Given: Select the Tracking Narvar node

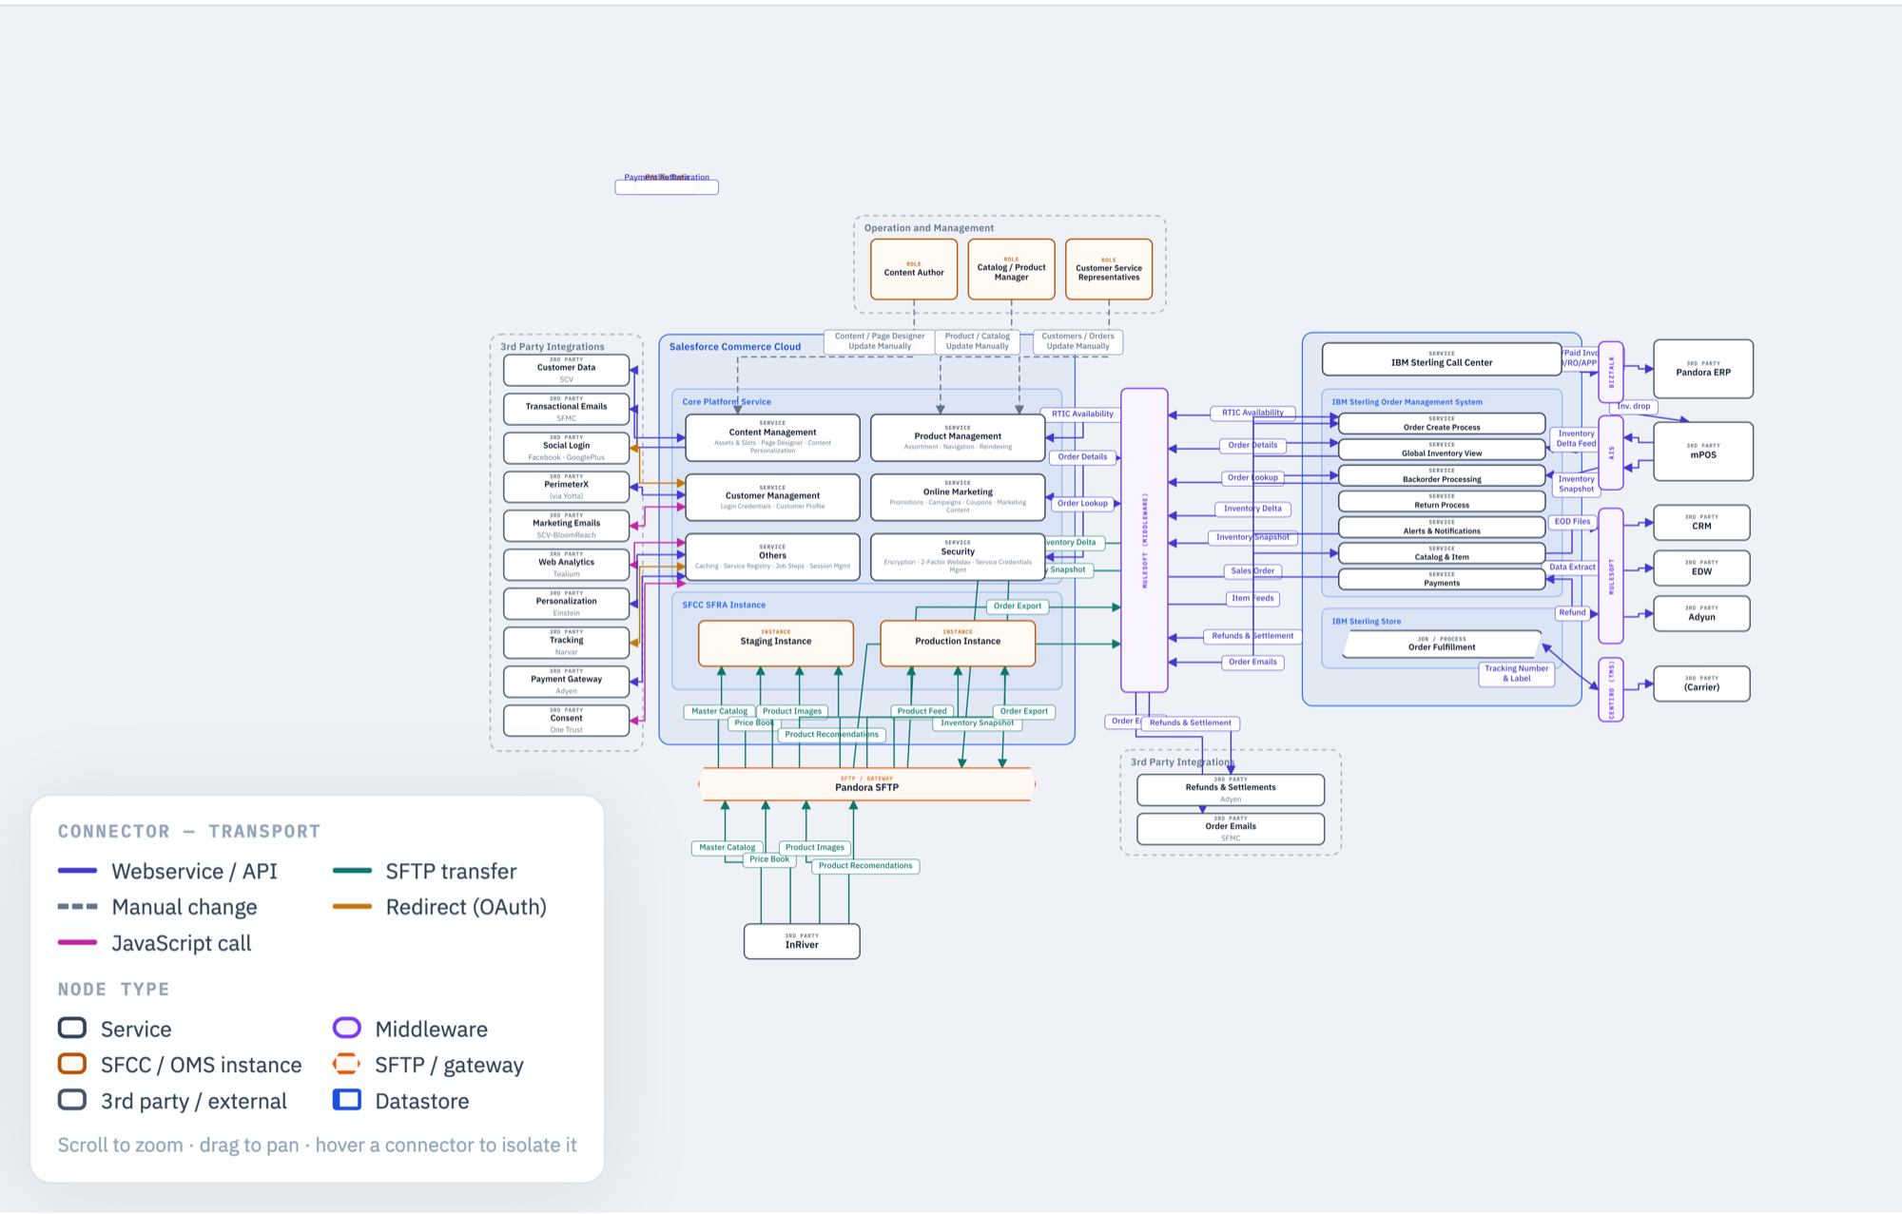Looking at the screenshot, I should tap(566, 643).
